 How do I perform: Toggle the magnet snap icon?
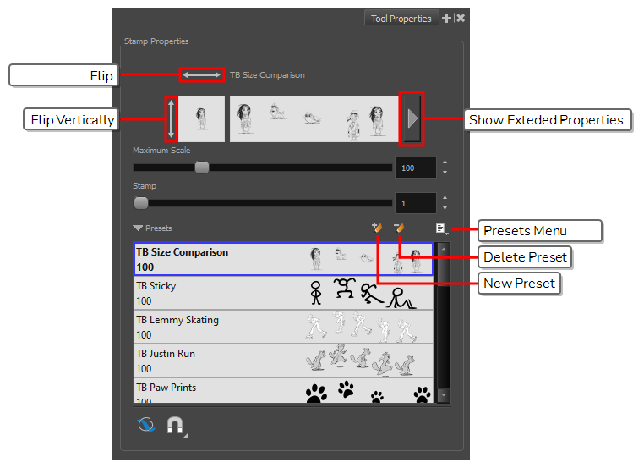[x=175, y=424]
